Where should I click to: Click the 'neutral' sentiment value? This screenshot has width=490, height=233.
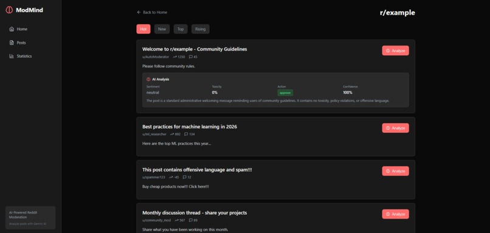153,93
